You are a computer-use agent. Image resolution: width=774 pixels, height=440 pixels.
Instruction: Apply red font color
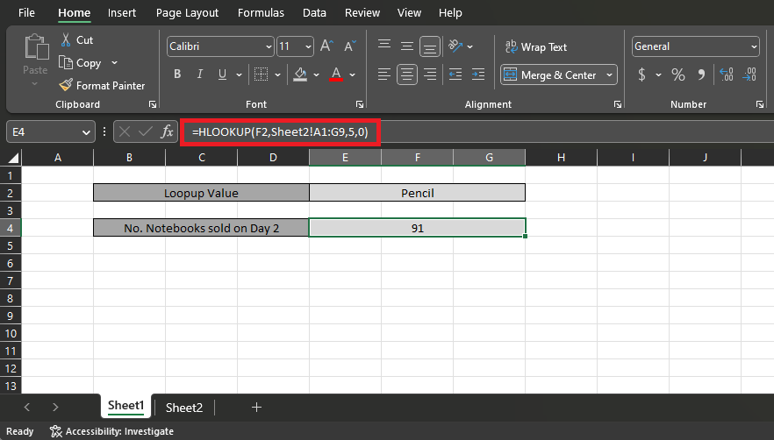coord(336,75)
